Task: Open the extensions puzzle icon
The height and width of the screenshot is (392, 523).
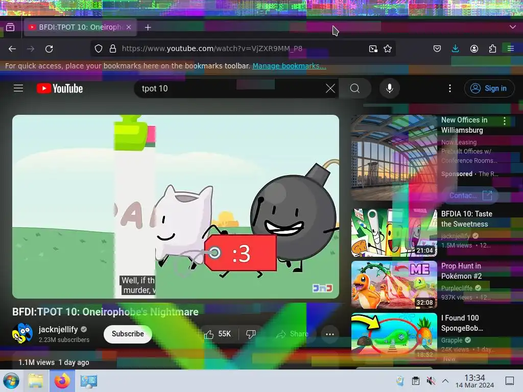Action: tap(492, 48)
